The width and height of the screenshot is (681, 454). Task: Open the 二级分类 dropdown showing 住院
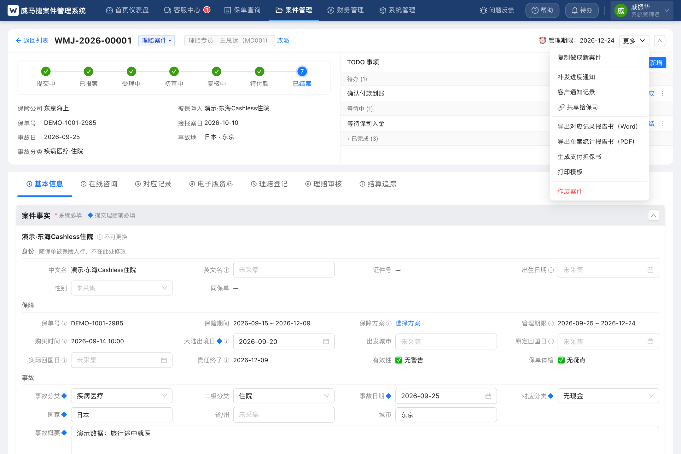click(284, 396)
